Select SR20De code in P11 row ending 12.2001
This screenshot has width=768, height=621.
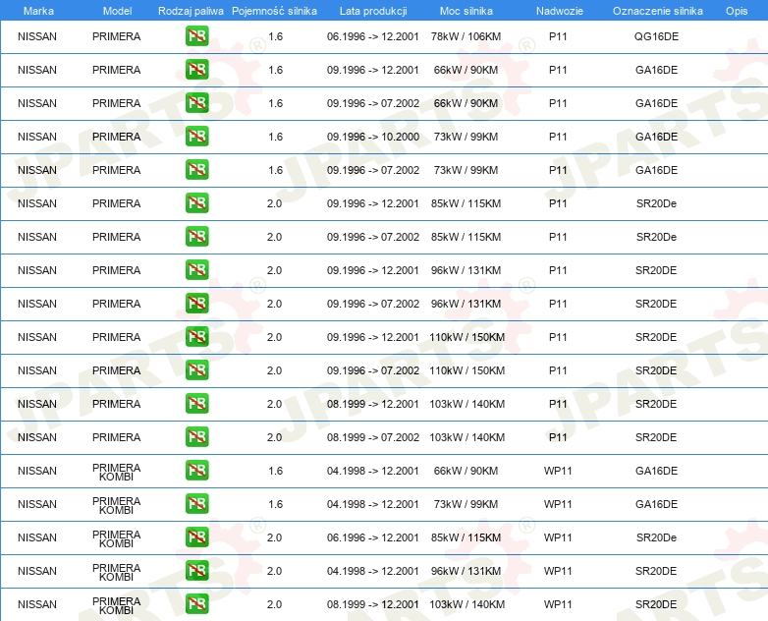tap(656, 203)
